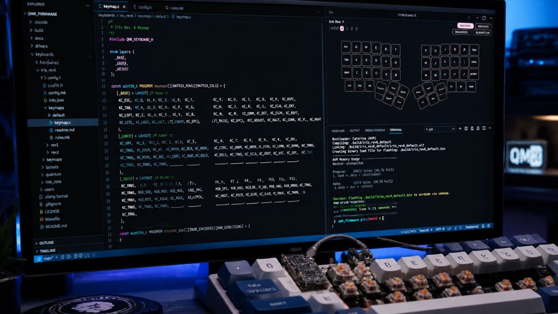Click the info icon beside README.md

click(41, 227)
